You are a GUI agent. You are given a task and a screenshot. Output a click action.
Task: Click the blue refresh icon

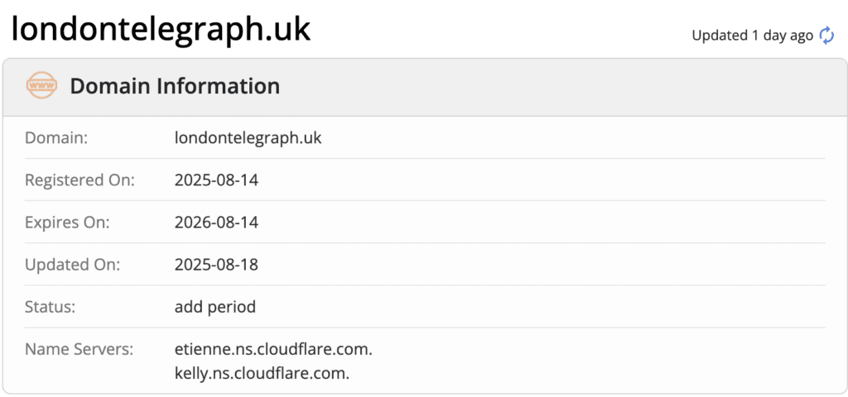pos(826,35)
